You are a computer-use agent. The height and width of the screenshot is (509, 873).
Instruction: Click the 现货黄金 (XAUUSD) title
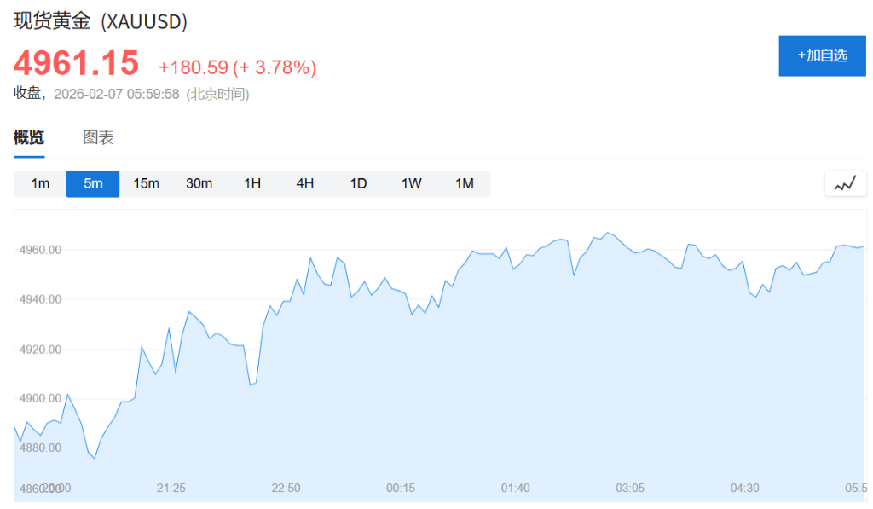pos(101,22)
